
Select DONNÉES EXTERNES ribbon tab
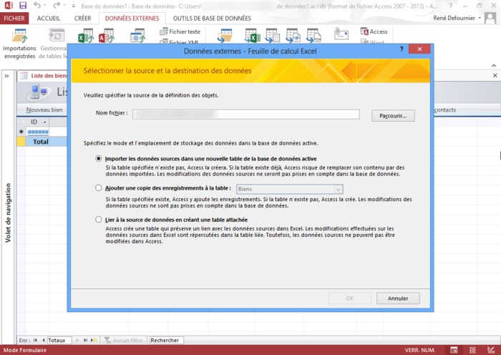(x=132, y=18)
